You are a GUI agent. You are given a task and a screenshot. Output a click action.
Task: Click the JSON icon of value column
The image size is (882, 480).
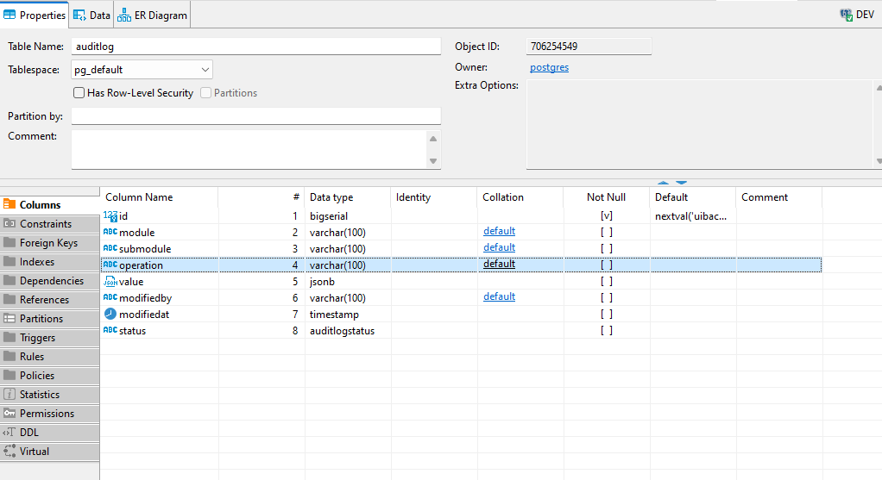[x=110, y=282]
